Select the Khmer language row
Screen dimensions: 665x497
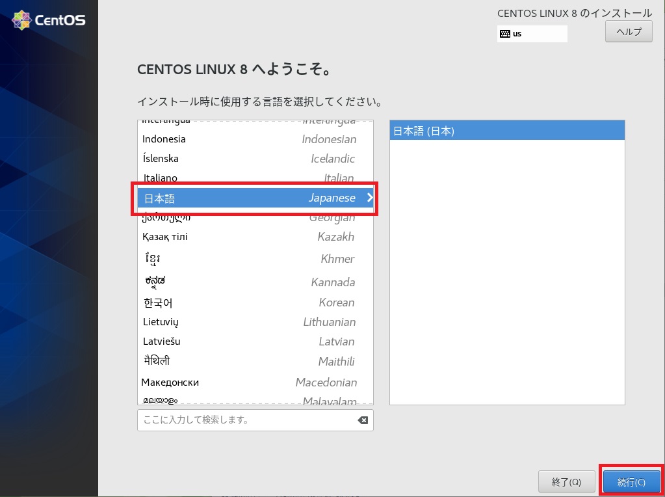coord(255,259)
